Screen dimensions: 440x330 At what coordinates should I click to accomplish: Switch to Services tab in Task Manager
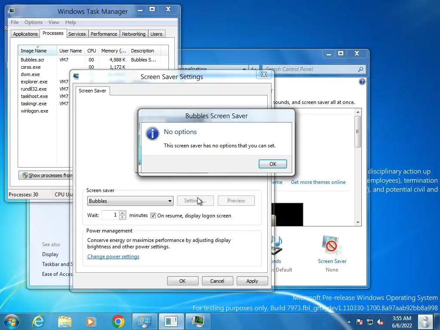click(77, 34)
